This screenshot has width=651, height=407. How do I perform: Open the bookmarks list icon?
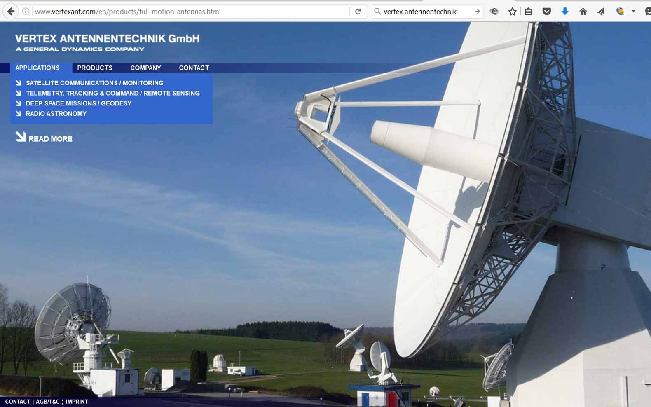pyautogui.click(x=528, y=12)
